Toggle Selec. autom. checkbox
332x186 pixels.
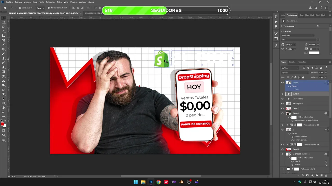(x=20, y=8)
